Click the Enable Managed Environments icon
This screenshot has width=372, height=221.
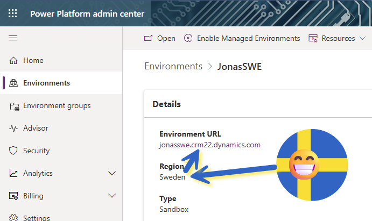[x=188, y=38]
